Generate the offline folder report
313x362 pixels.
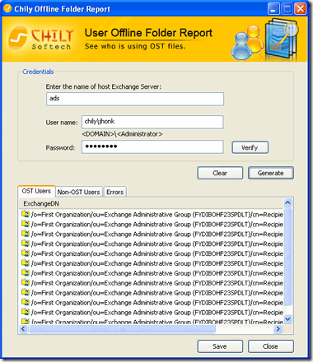271,173
